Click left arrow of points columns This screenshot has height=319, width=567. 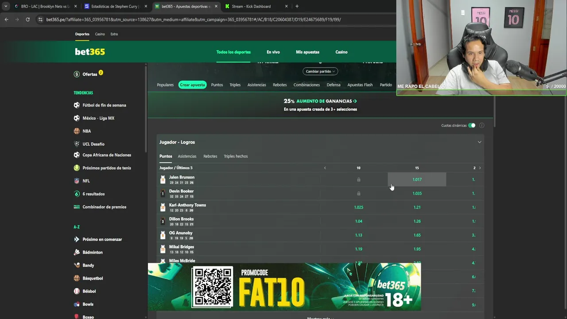click(x=325, y=168)
